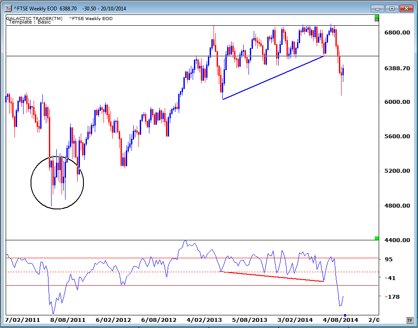Click the 7/02/2011 date label

pyautogui.click(x=22, y=320)
